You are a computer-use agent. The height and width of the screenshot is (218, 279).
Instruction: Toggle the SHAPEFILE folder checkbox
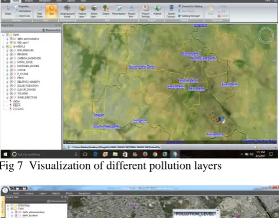coord(7,47)
